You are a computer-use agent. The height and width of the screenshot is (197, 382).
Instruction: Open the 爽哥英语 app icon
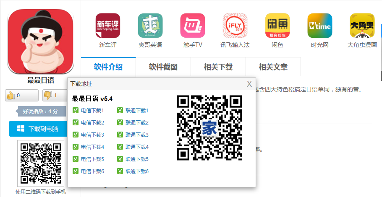click(x=150, y=26)
